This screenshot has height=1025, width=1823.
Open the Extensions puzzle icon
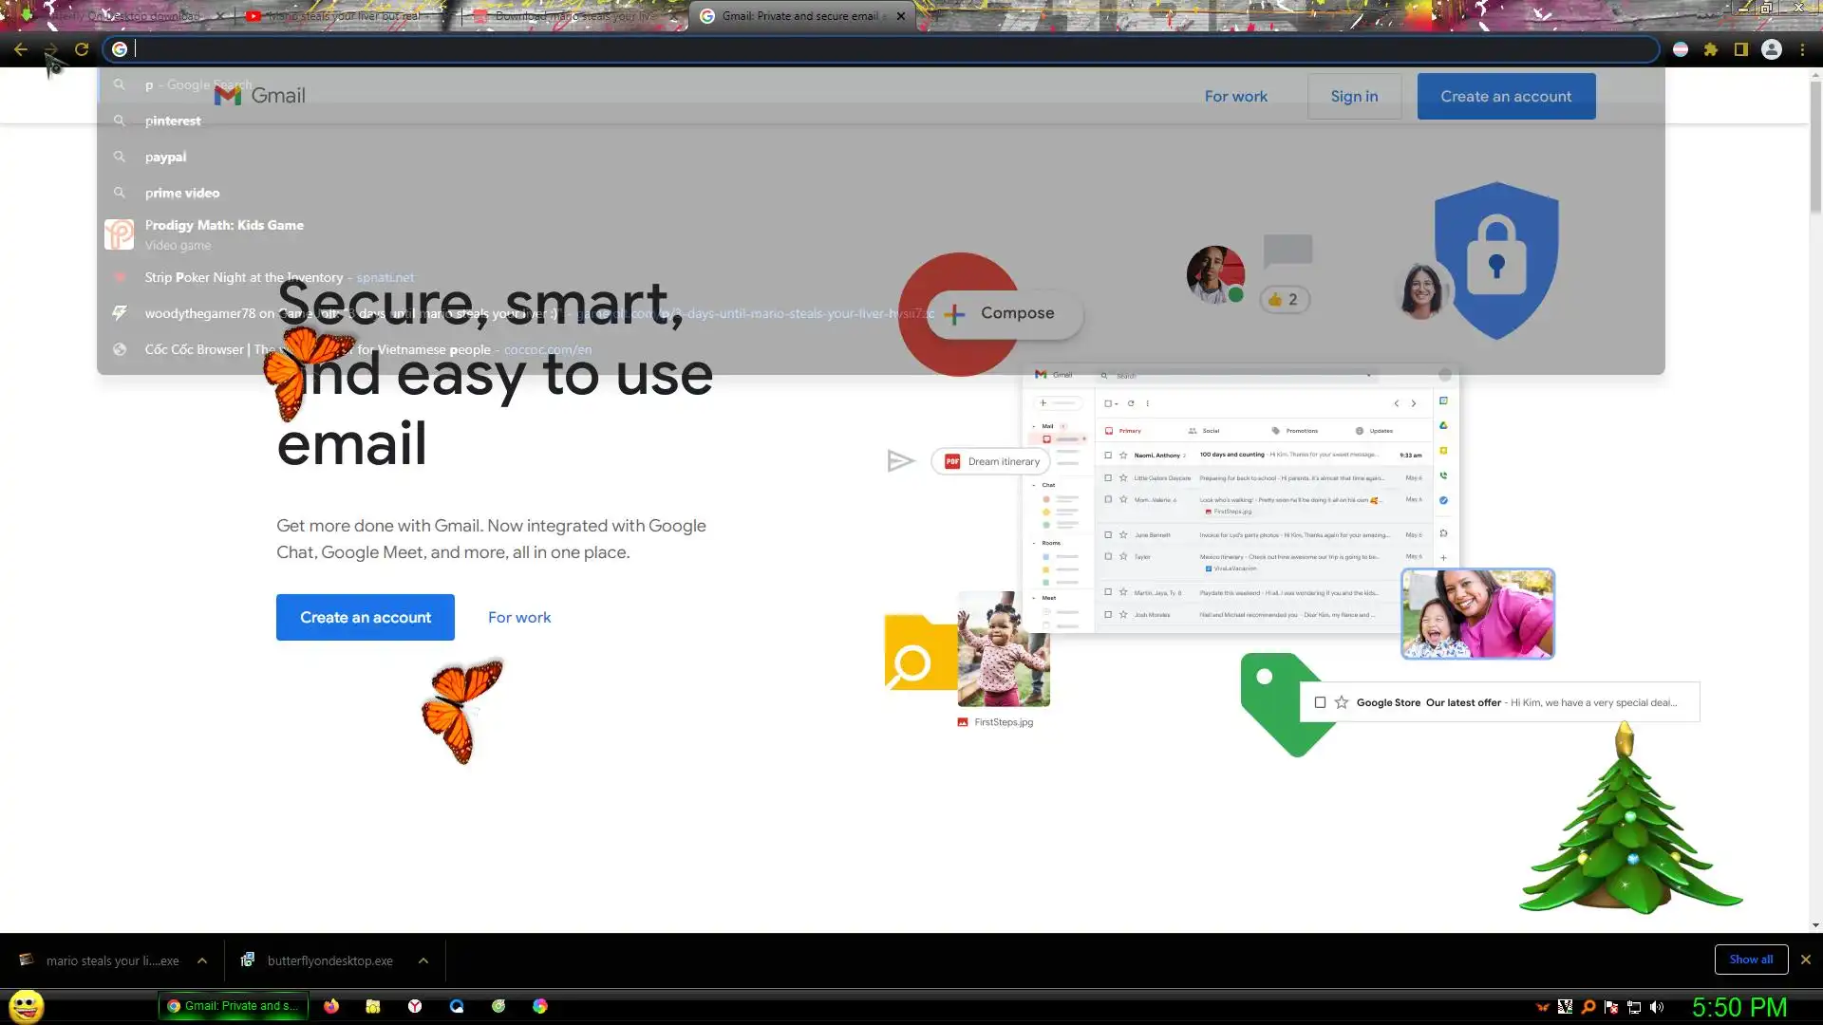(1711, 49)
